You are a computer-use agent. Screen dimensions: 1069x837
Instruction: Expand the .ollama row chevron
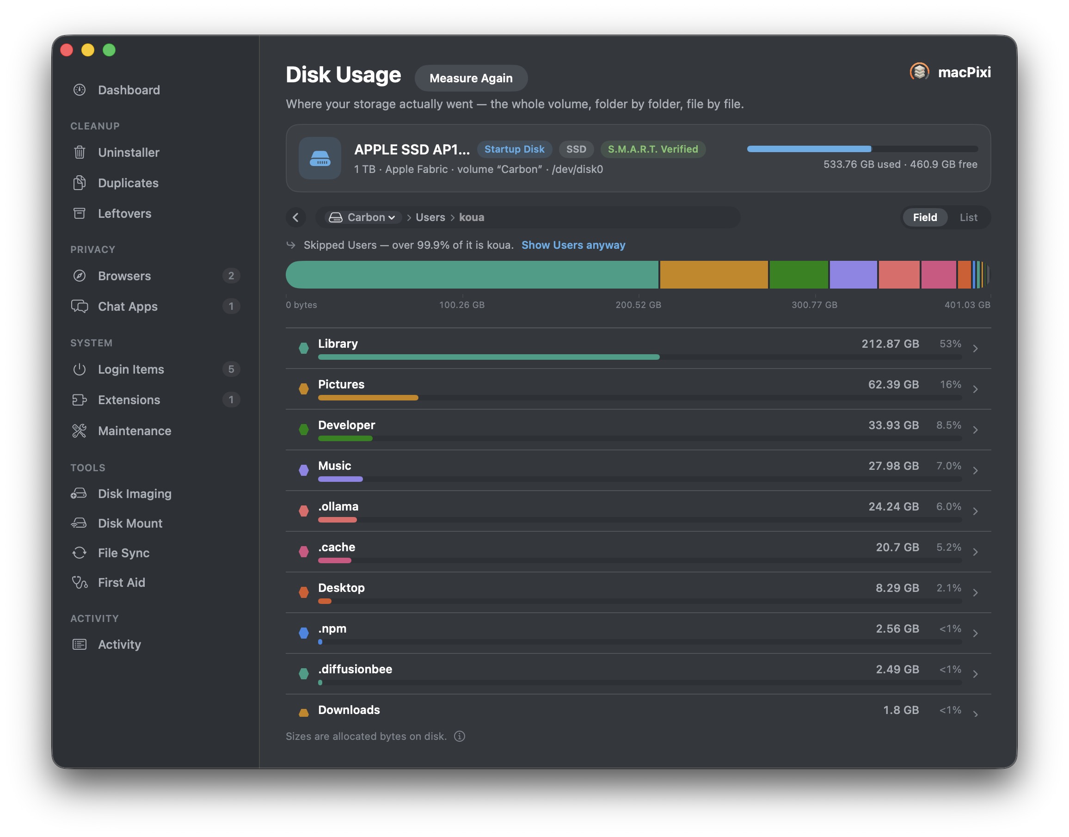coord(976,511)
